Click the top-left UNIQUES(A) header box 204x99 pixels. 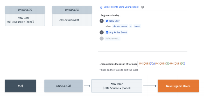click(25, 10)
